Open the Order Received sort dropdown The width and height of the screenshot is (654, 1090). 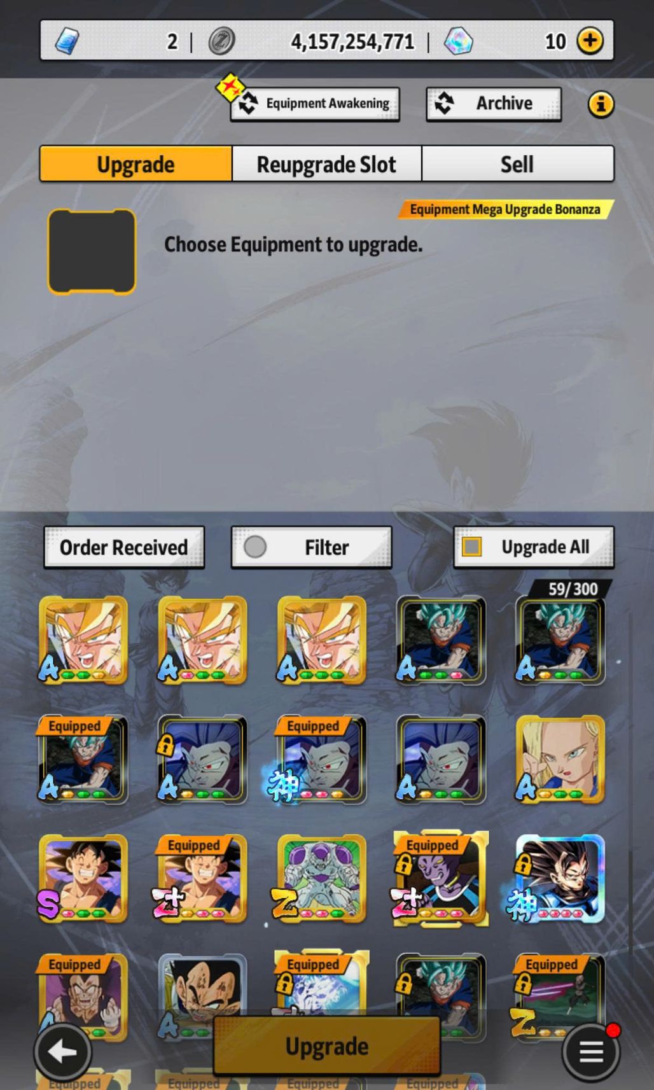point(124,547)
